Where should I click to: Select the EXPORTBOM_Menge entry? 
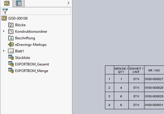pyautogui.click(x=32, y=71)
